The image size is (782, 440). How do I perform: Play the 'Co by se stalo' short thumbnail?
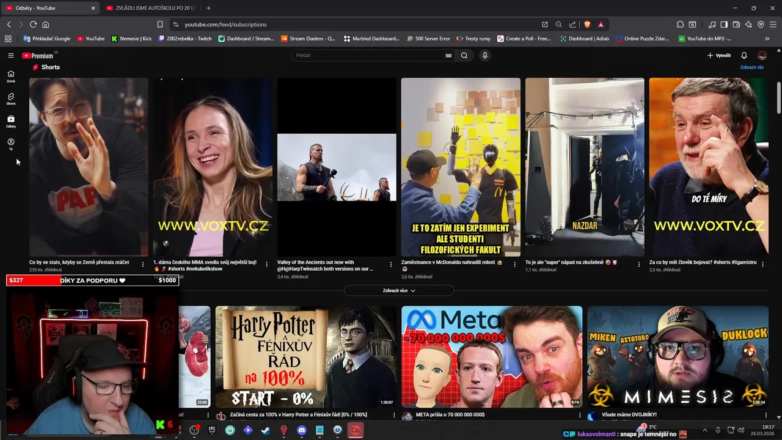tap(89, 167)
